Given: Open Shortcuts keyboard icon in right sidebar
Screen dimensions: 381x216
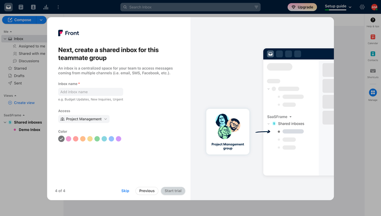Looking at the screenshot, I should click(373, 73).
